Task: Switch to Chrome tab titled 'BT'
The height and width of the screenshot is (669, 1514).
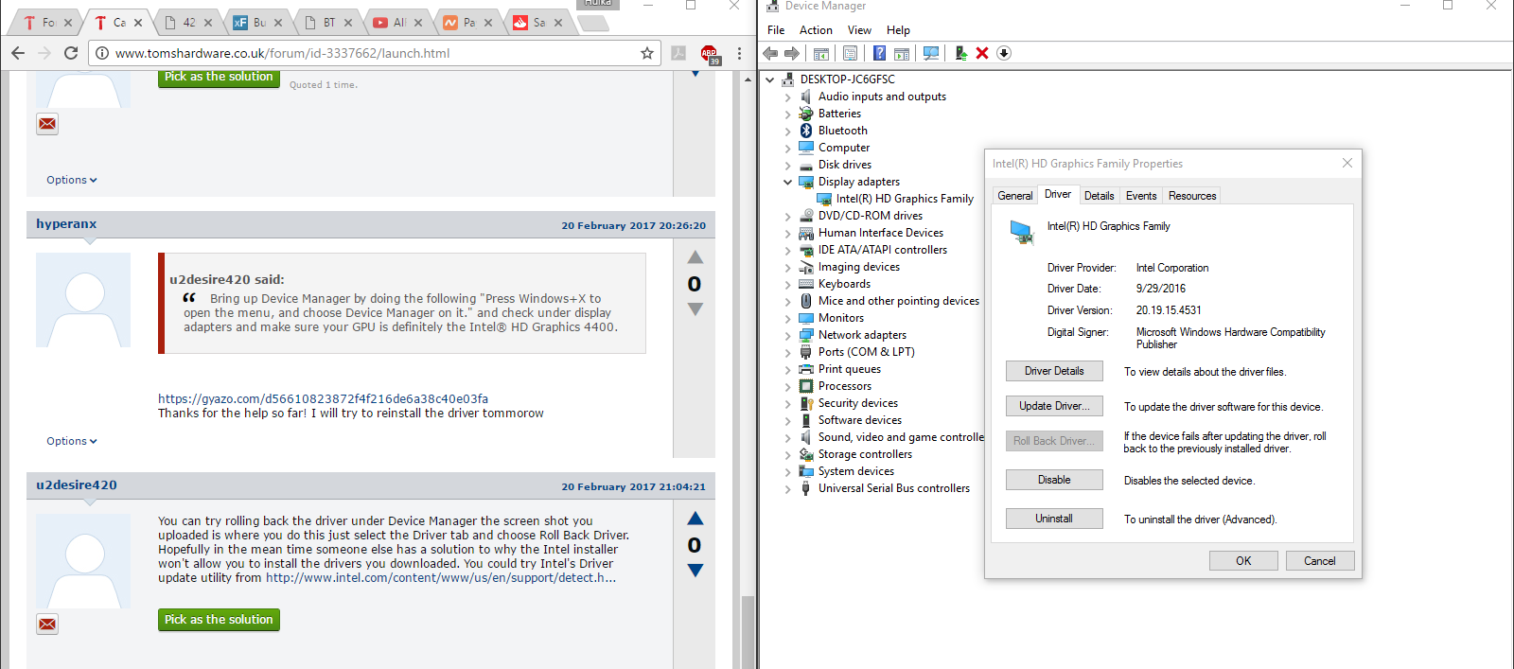Action: tap(327, 22)
